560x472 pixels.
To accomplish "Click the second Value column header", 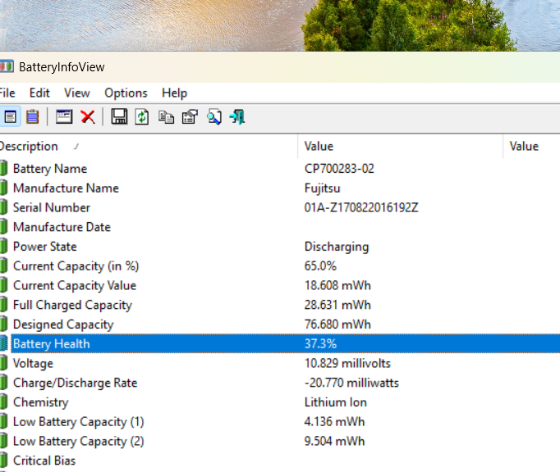I will [x=531, y=146].
